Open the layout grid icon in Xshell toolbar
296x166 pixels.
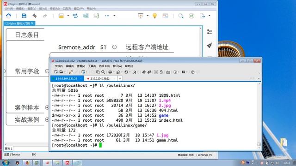[183, 72]
